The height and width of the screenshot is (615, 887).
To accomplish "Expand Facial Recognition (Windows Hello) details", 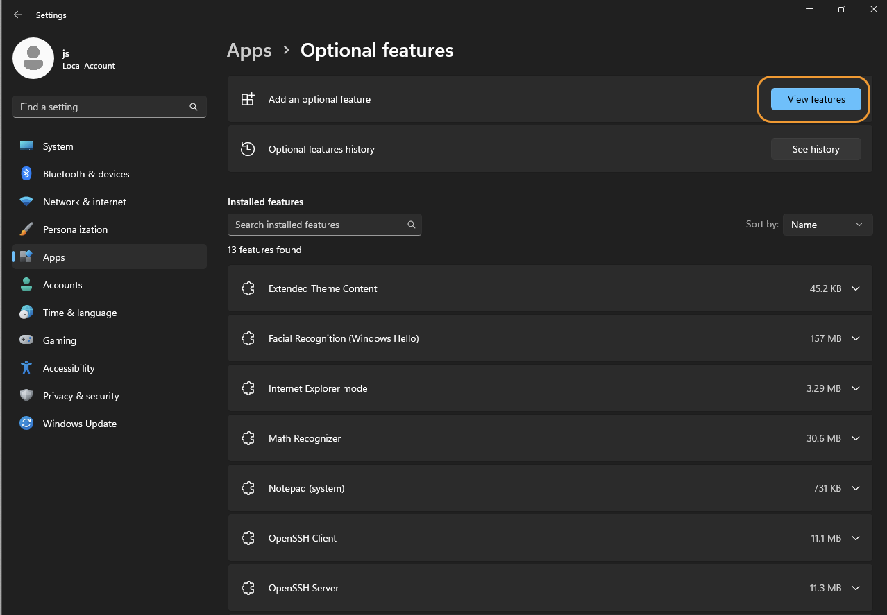I will 856,338.
